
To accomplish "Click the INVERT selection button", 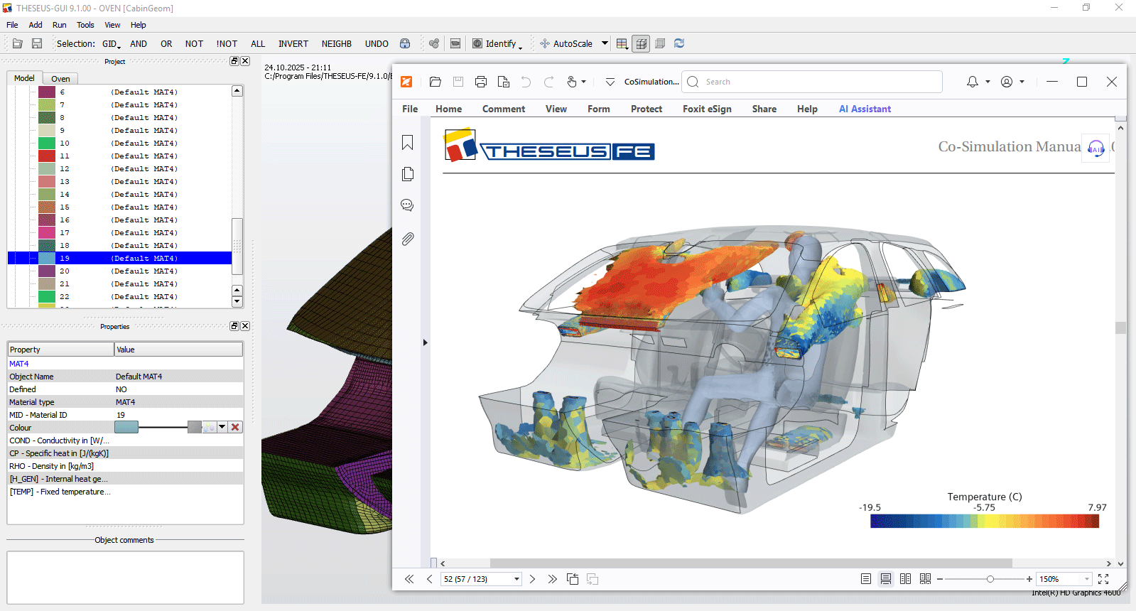I will pyautogui.click(x=293, y=43).
